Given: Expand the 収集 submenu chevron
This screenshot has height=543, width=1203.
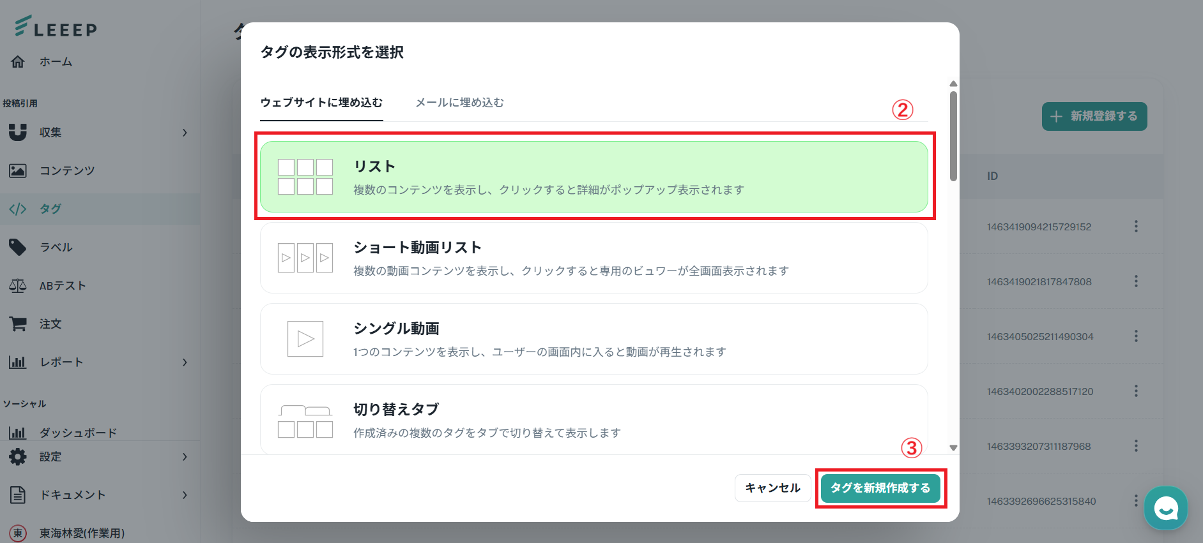Looking at the screenshot, I should click(185, 133).
